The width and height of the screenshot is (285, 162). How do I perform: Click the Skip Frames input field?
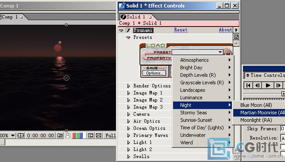pos(283,128)
